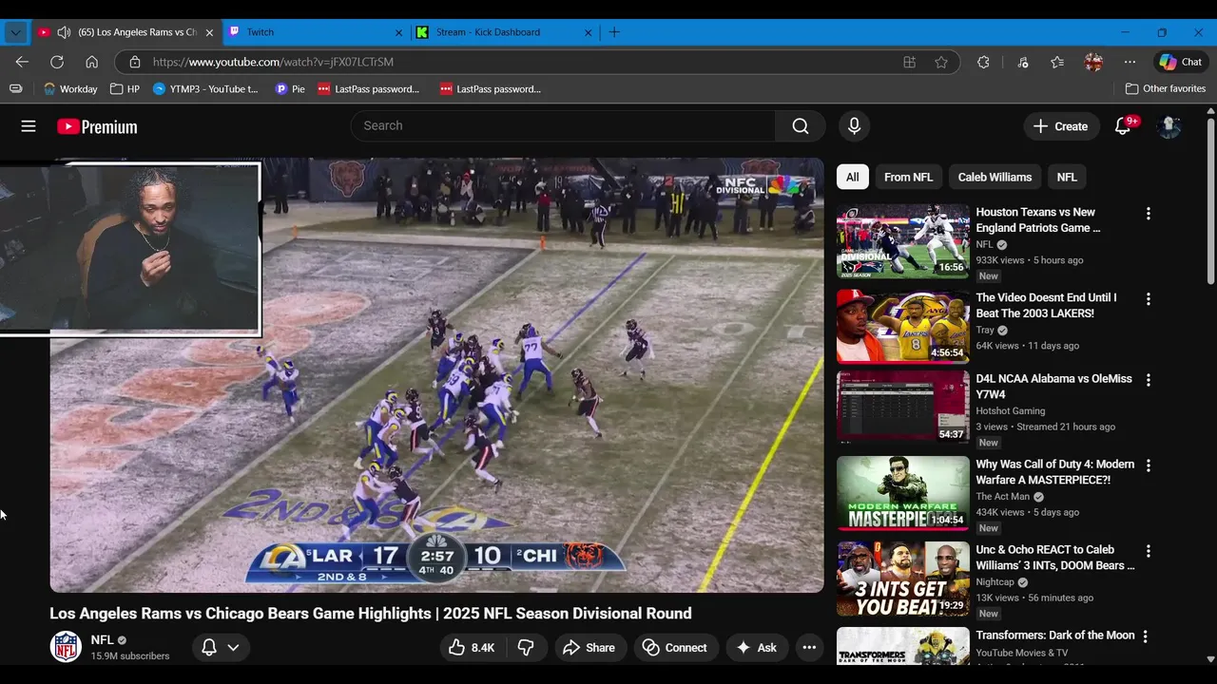
Task: Open the split screen icon in address bar
Action: click(x=909, y=62)
